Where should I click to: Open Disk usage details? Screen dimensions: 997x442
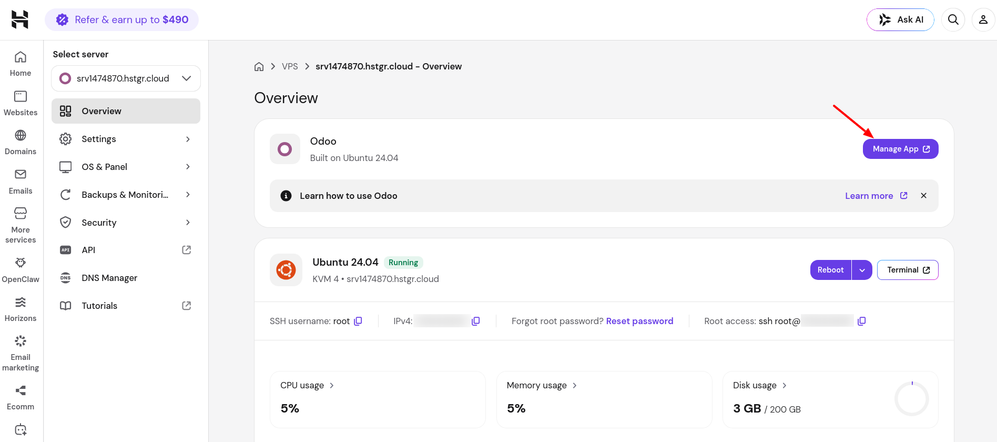(x=760, y=385)
